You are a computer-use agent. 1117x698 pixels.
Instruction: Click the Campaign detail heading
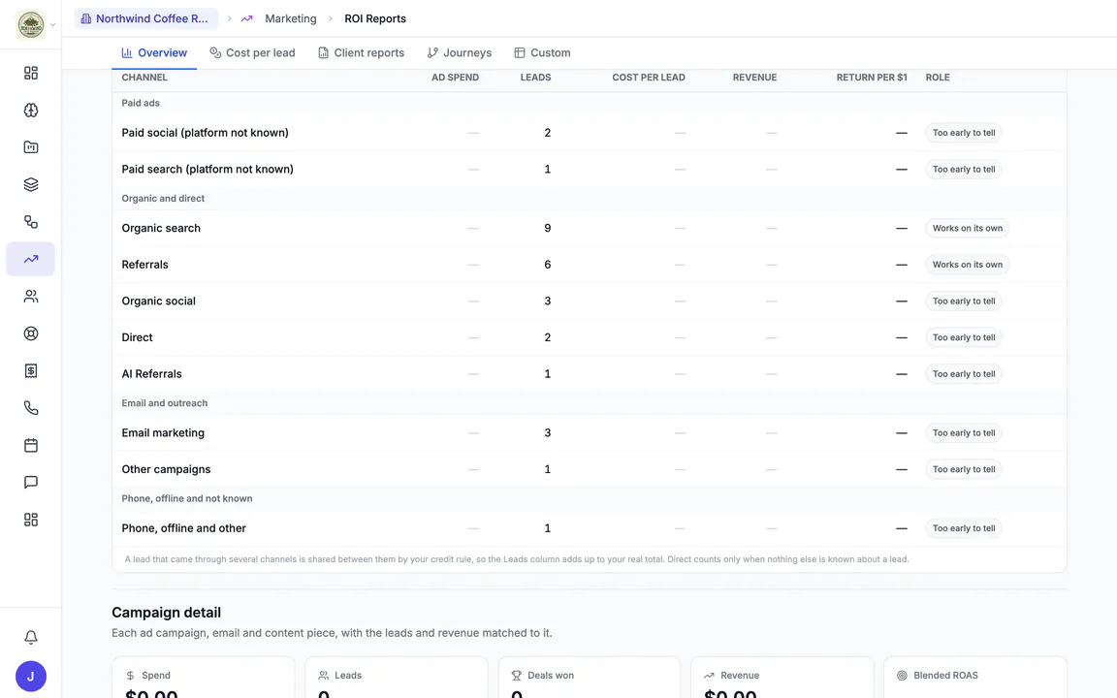166,613
